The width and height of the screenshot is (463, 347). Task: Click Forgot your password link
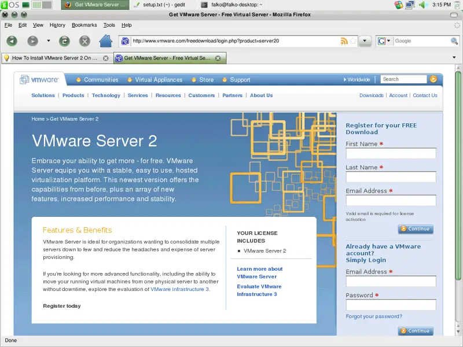coord(374,316)
